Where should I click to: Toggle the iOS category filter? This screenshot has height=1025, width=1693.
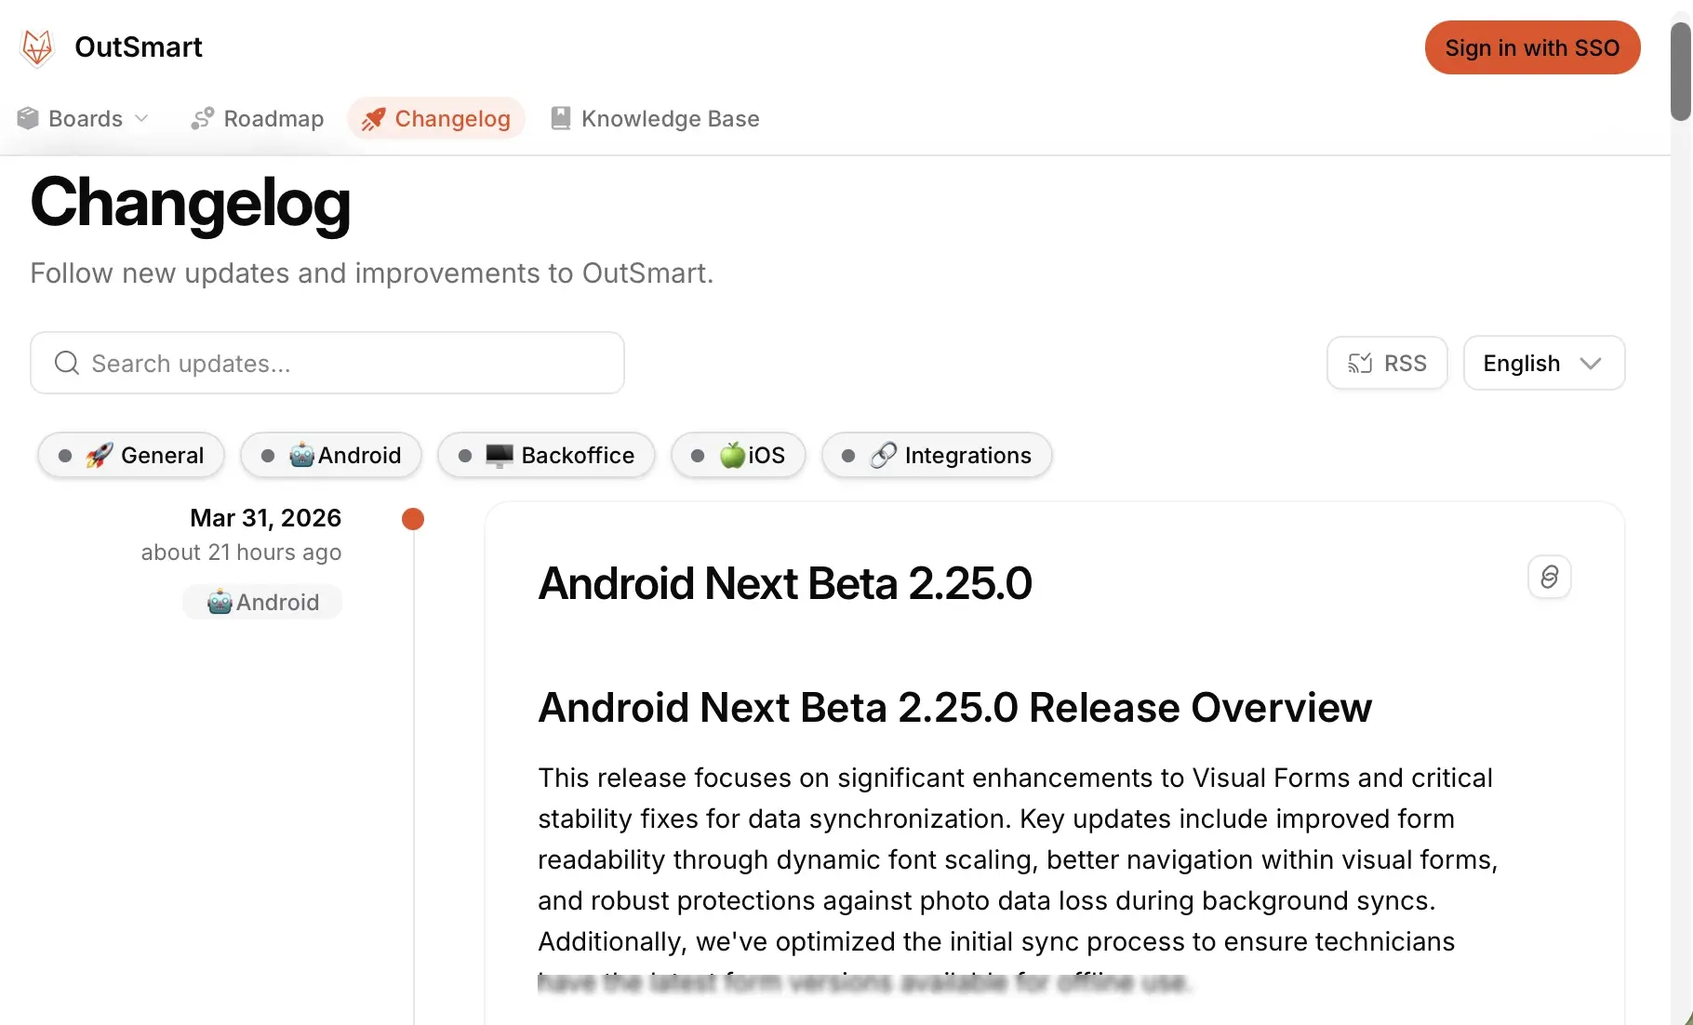coord(738,455)
